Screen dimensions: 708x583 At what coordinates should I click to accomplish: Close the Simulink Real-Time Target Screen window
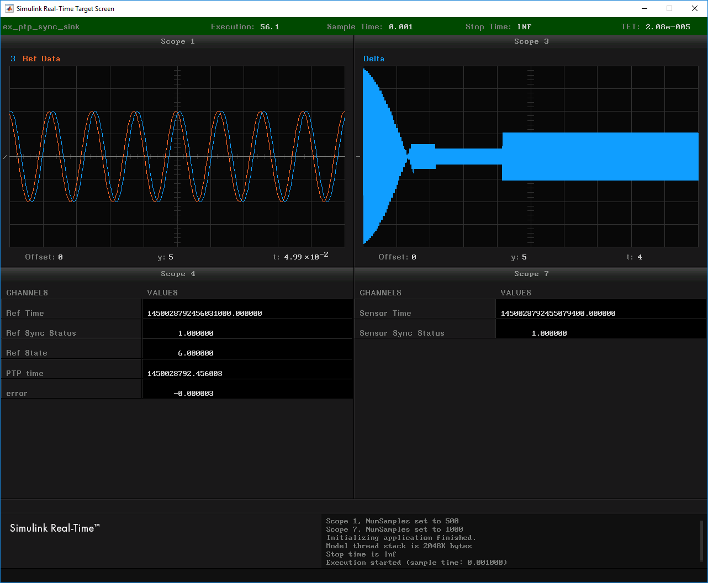(x=695, y=8)
